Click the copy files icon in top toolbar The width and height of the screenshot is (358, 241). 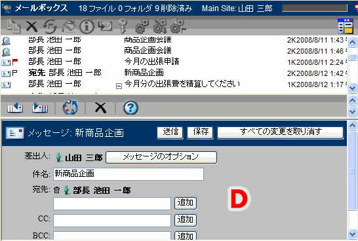tap(13, 26)
